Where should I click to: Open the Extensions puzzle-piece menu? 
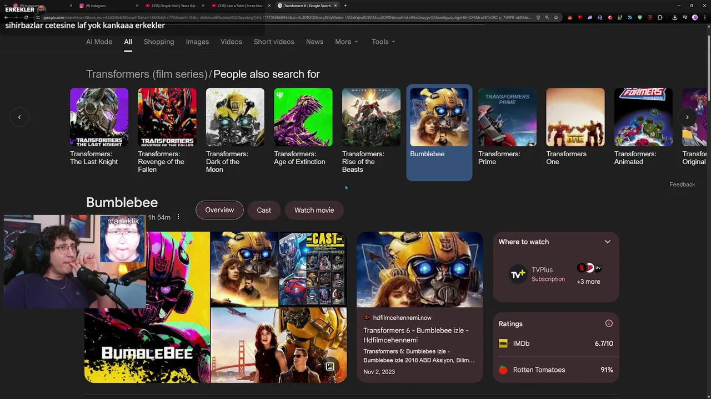point(660,18)
